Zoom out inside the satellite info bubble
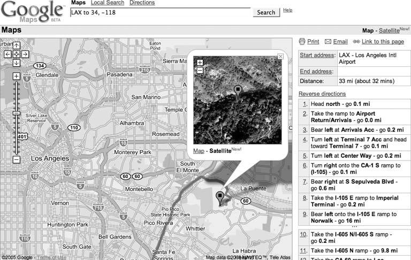The width and height of the screenshot is (411, 260). (x=200, y=70)
